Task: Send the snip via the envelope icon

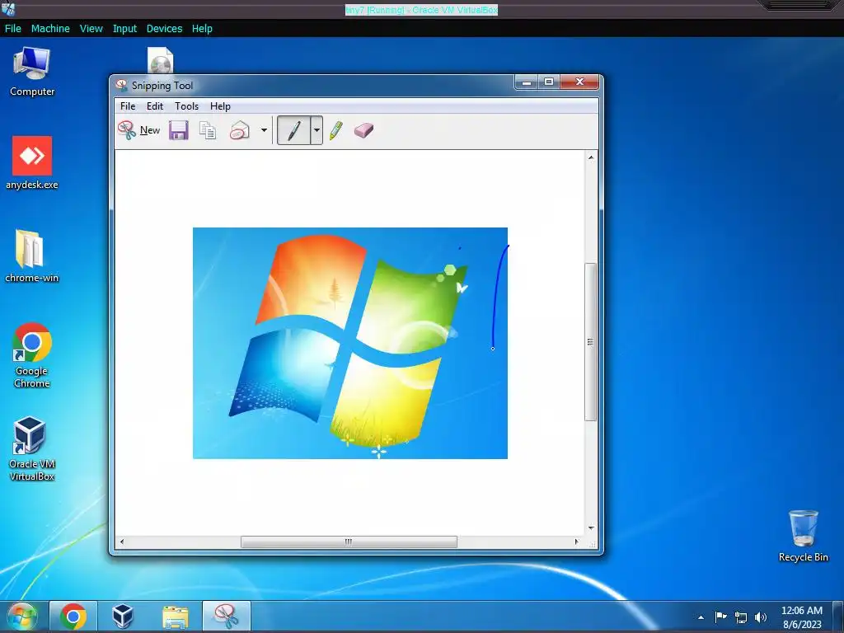Action: pyautogui.click(x=240, y=130)
